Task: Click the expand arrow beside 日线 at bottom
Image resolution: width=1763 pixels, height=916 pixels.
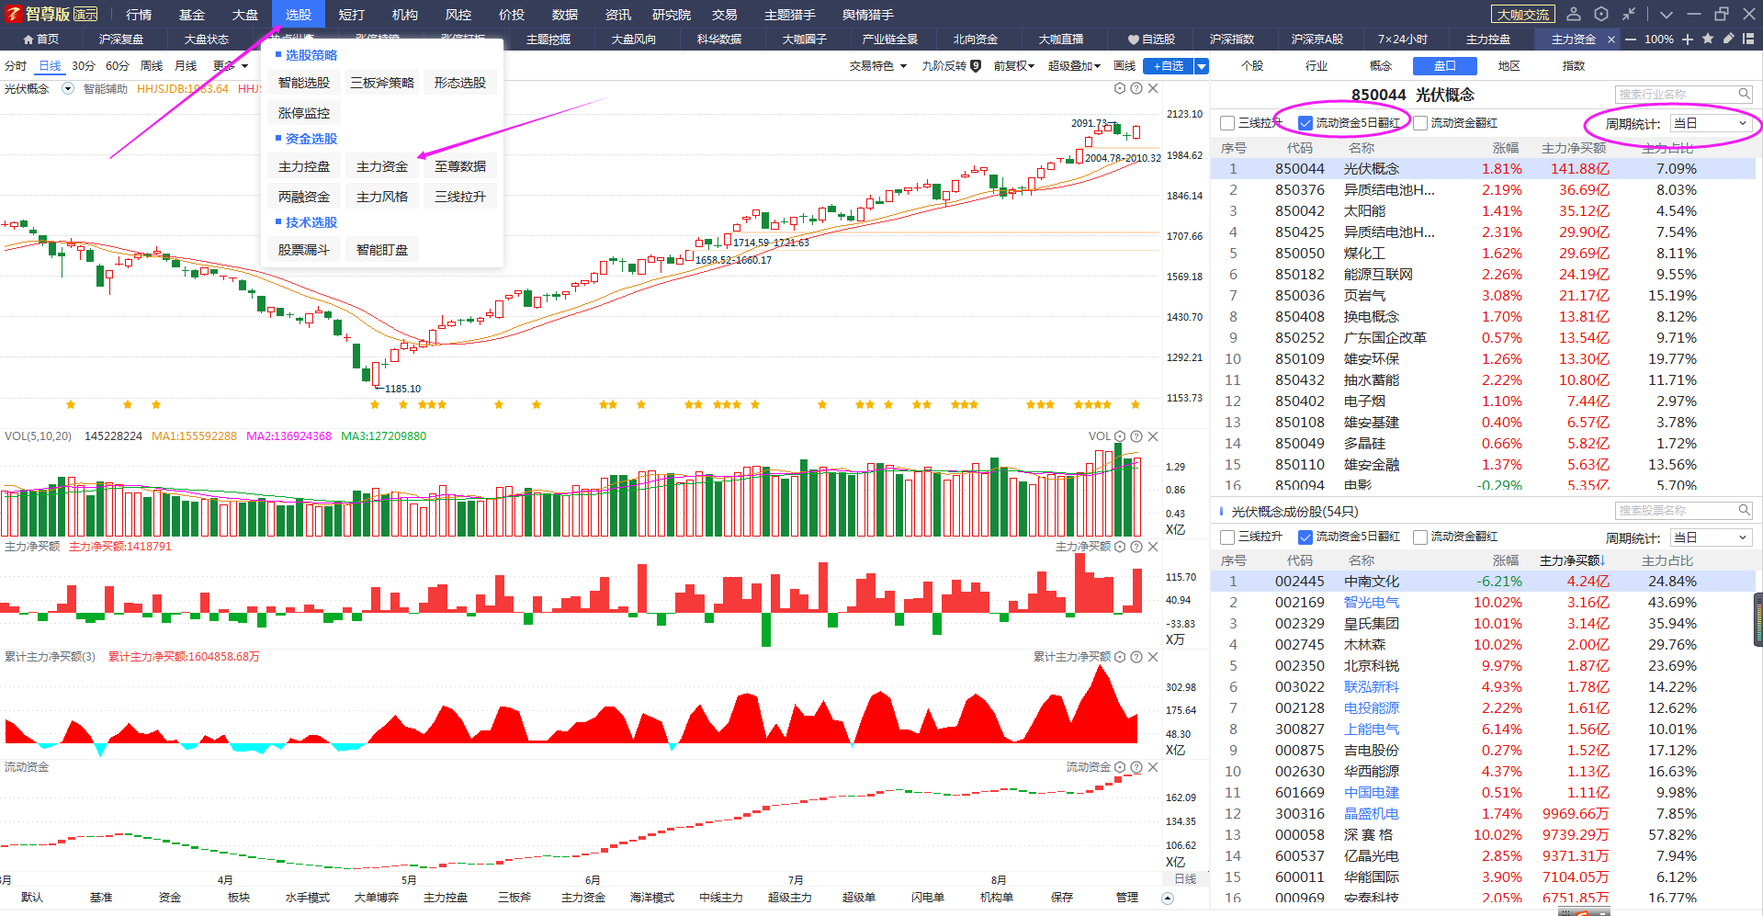Action: (1168, 899)
